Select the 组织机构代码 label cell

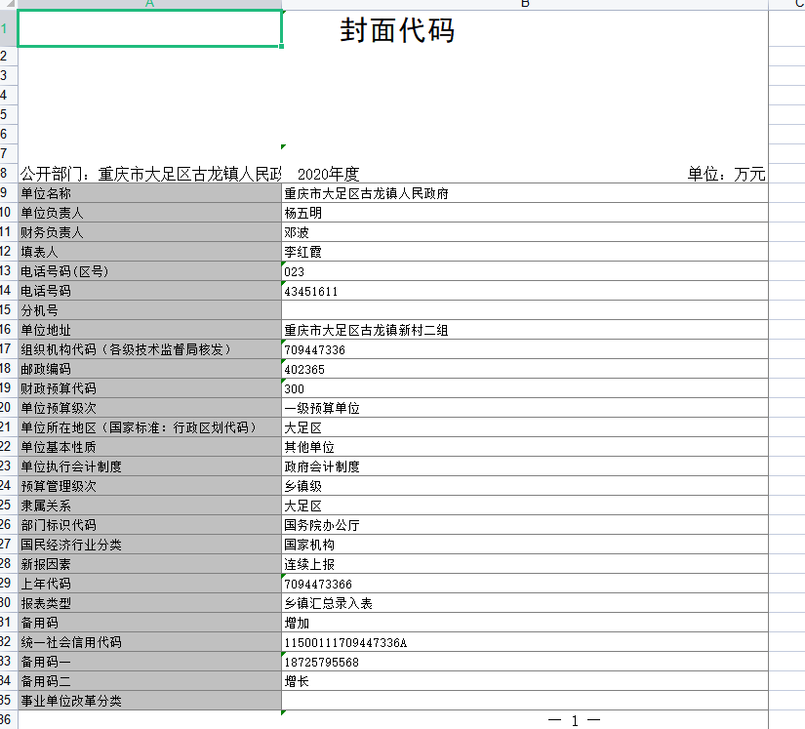click(149, 349)
